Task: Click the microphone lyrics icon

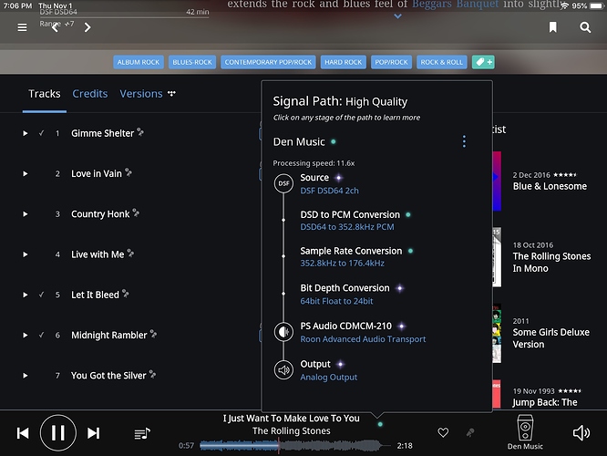Action: click(x=470, y=432)
